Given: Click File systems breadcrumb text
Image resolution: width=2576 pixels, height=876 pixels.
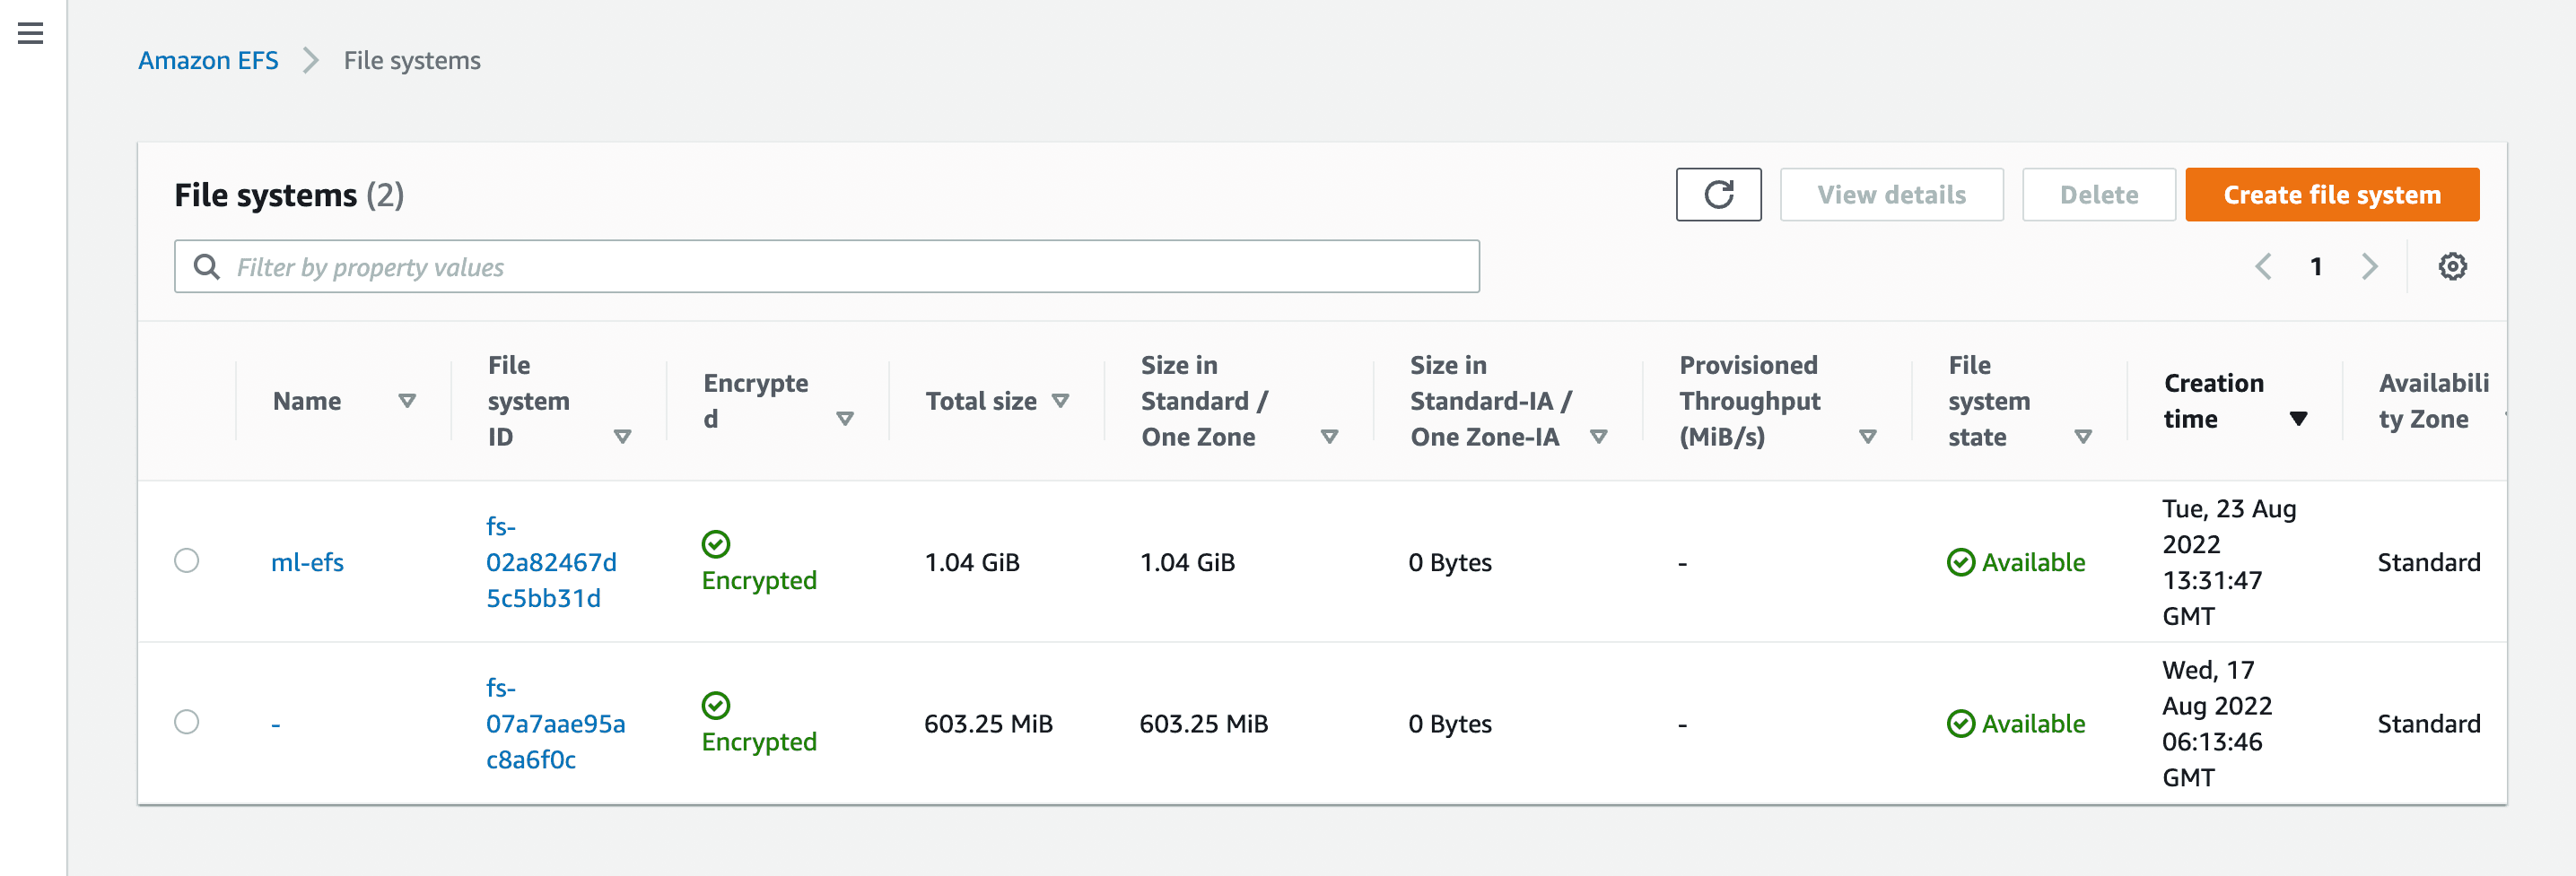Looking at the screenshot, I should click(x=412, y=61).
